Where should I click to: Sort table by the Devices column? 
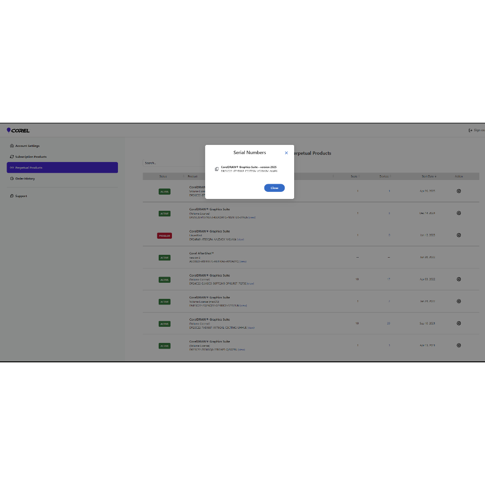point(385,176)
